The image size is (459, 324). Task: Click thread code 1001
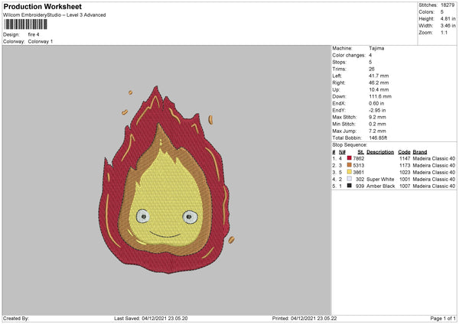(405, 180)
